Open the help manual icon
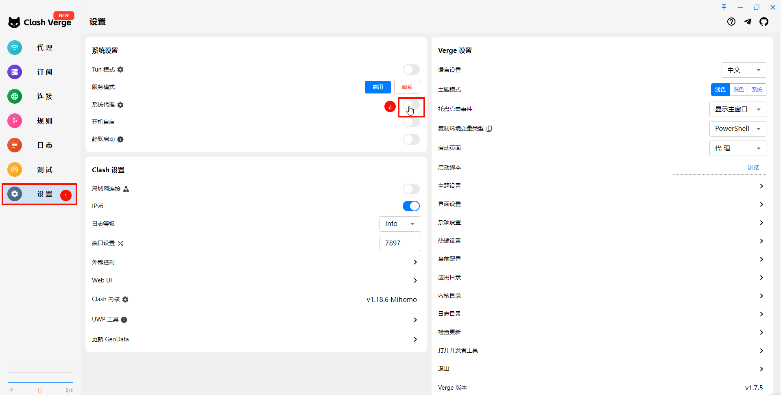Image resolution: width=781 pixels, height=395 pixels. (x=731, y=22)
